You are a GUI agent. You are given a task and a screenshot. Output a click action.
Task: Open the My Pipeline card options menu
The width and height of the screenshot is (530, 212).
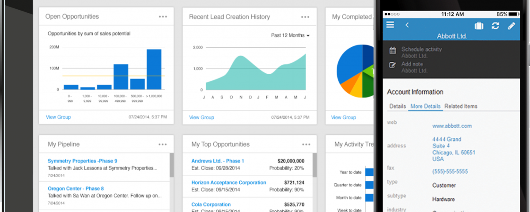click(x=163, y=144)
